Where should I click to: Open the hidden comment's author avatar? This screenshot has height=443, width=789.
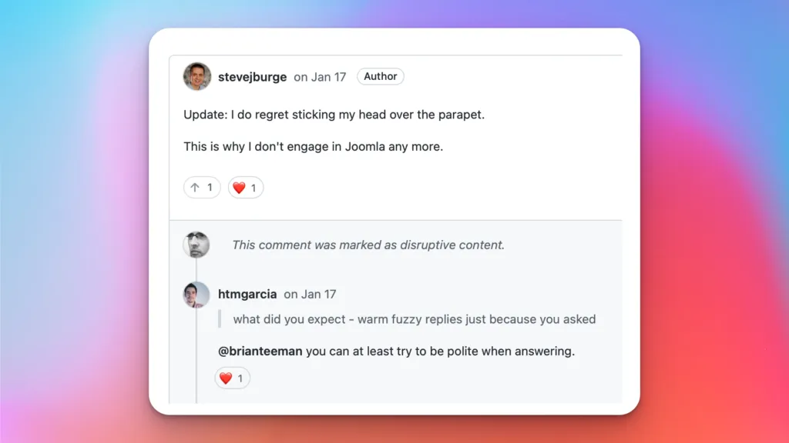click(196, 244)
